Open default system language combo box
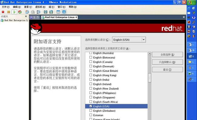The width and height of the screenshot is (197, 120). [129, 40]
